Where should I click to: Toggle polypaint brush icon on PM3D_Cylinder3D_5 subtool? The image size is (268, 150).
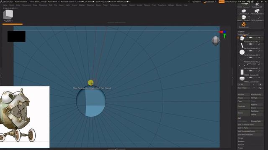tap(259, 51)
